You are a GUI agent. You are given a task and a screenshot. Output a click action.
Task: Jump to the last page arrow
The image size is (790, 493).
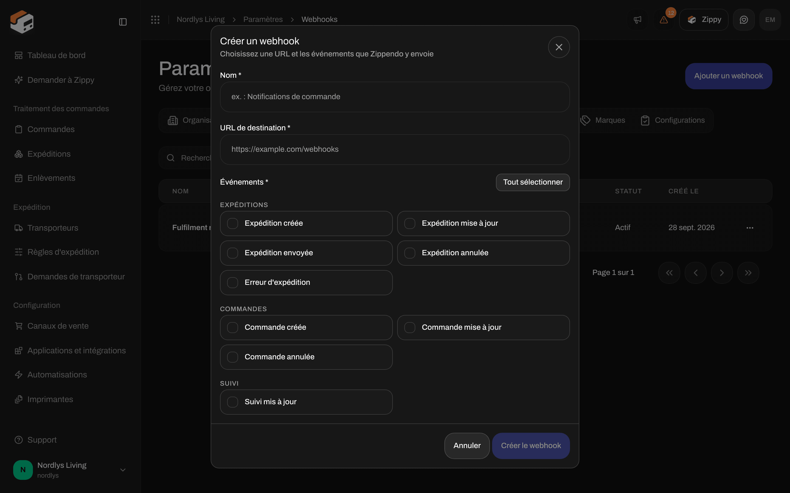748,273
